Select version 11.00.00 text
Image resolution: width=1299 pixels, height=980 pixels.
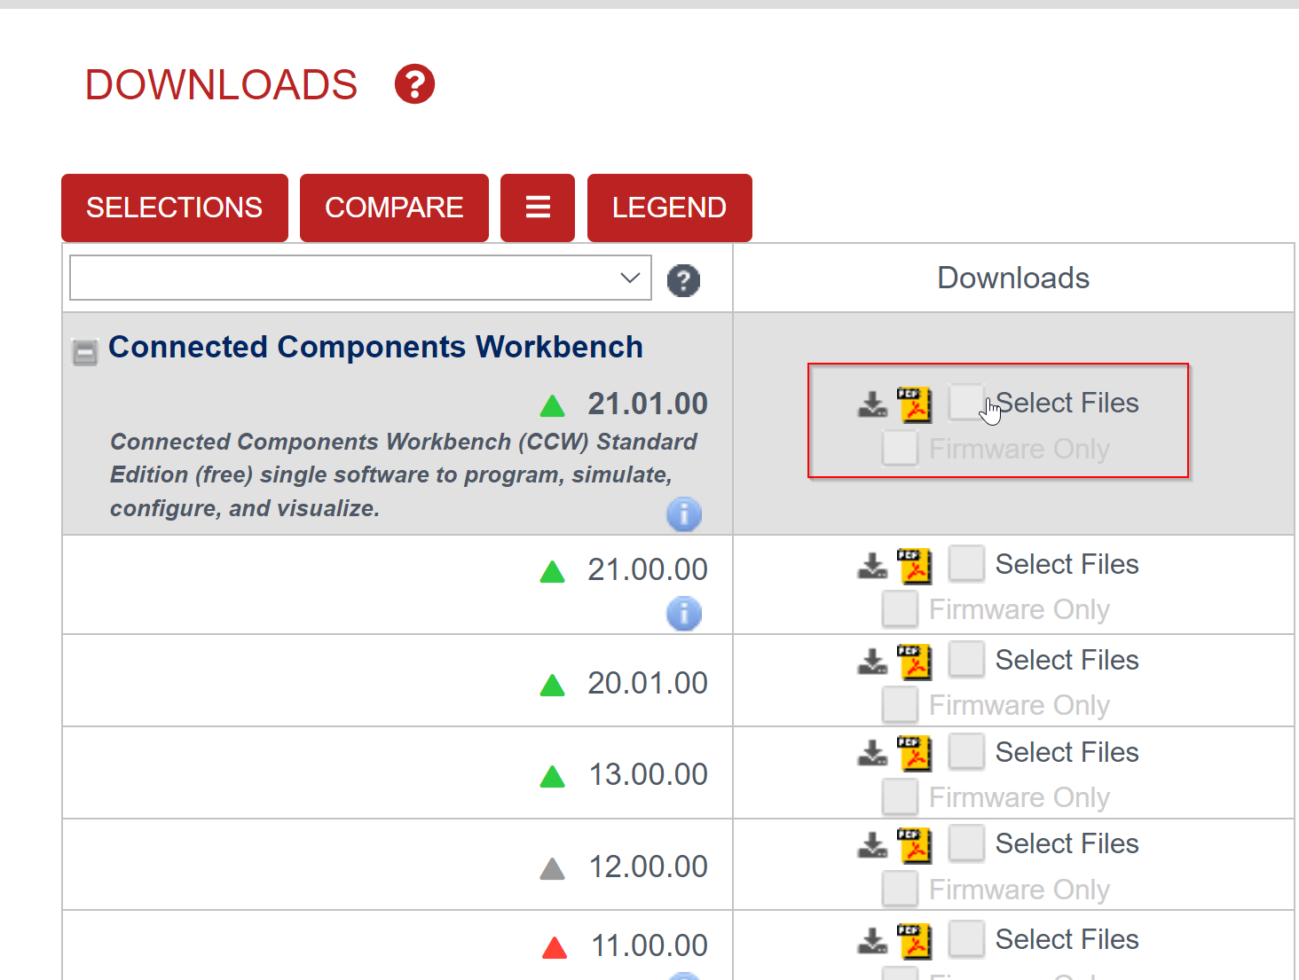coord(649,945)
